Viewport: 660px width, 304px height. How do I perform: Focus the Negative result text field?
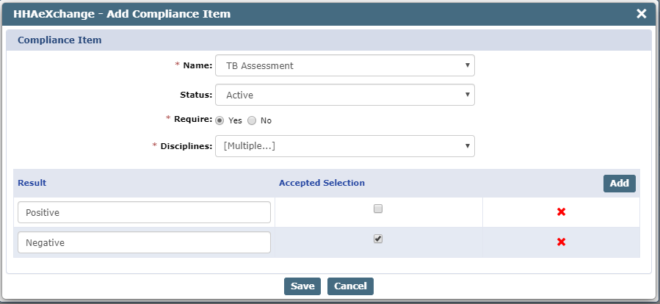click(144, 242)
